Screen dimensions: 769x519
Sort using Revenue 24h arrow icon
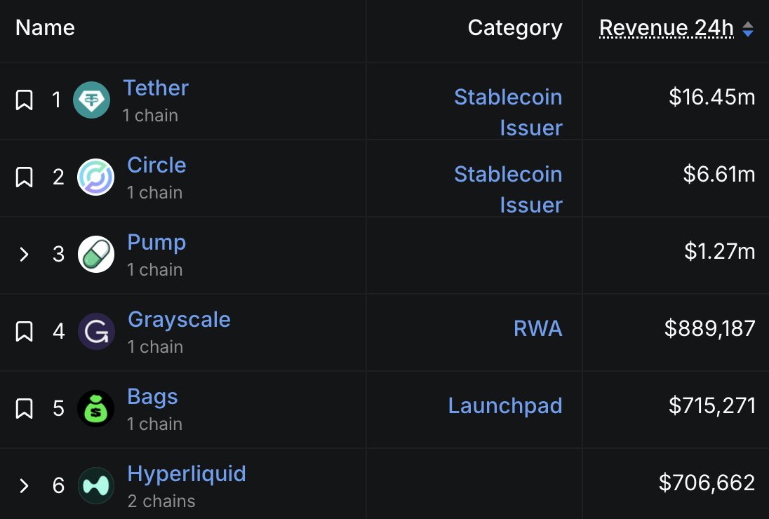point(748,29)
